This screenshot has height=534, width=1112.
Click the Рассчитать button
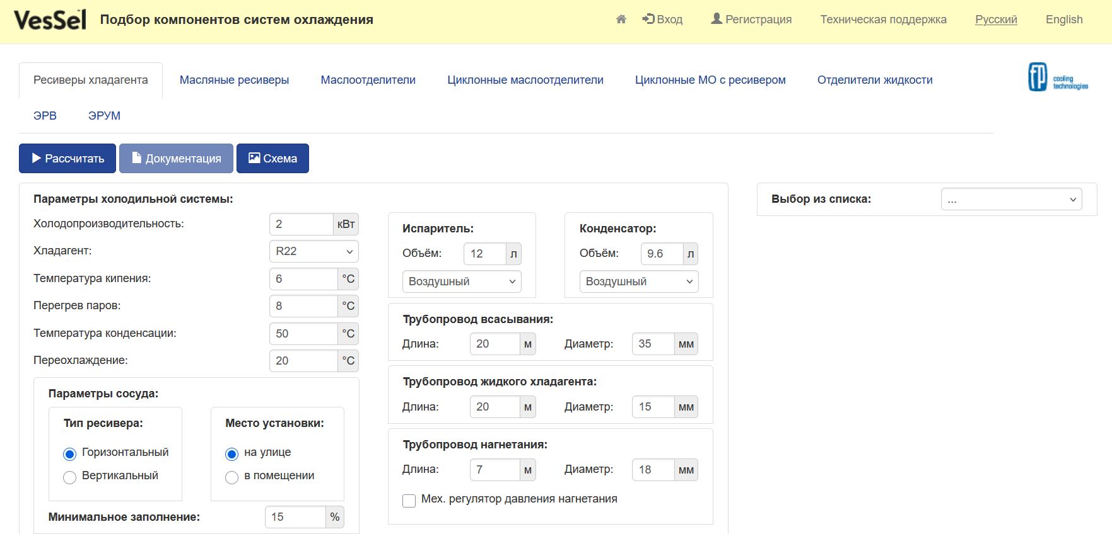pos(67,159)
